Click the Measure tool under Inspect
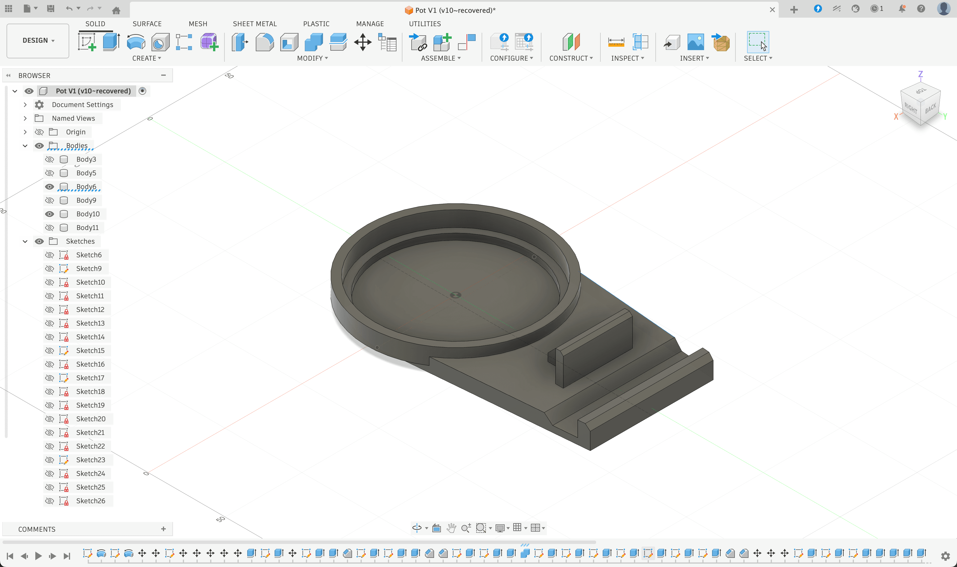The image size is (957, 567). [616, 42]
